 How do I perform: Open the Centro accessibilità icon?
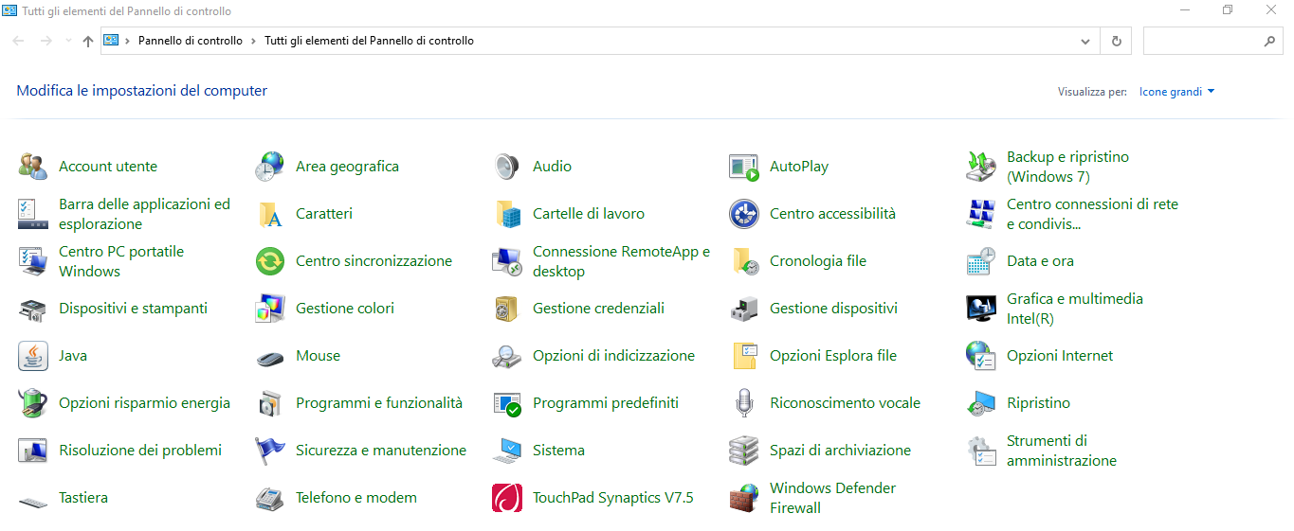(x=744, y=214)
